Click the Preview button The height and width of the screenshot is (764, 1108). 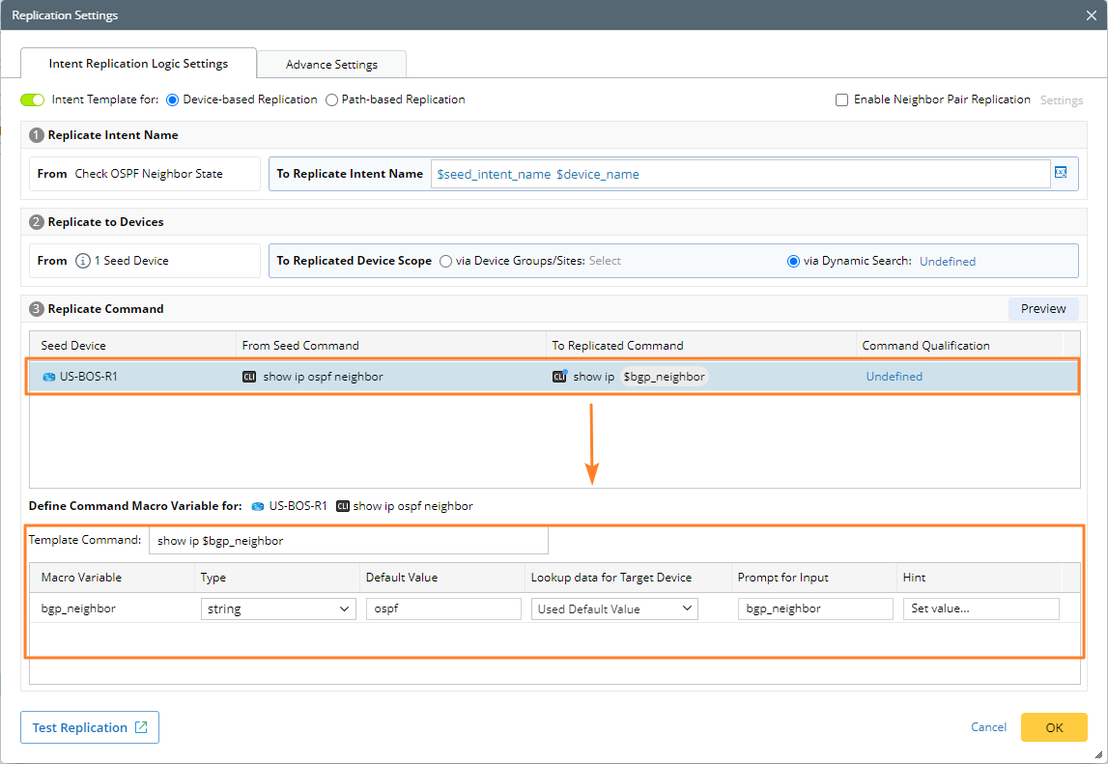(x=1043, y=309)
